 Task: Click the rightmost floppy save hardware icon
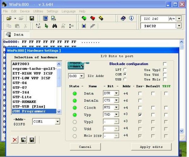click(32, 140)
